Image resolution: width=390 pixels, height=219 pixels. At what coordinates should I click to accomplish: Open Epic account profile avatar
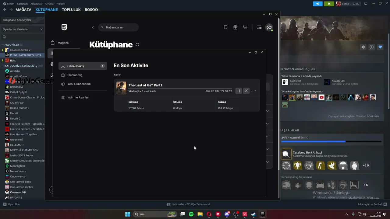[269, 27]
